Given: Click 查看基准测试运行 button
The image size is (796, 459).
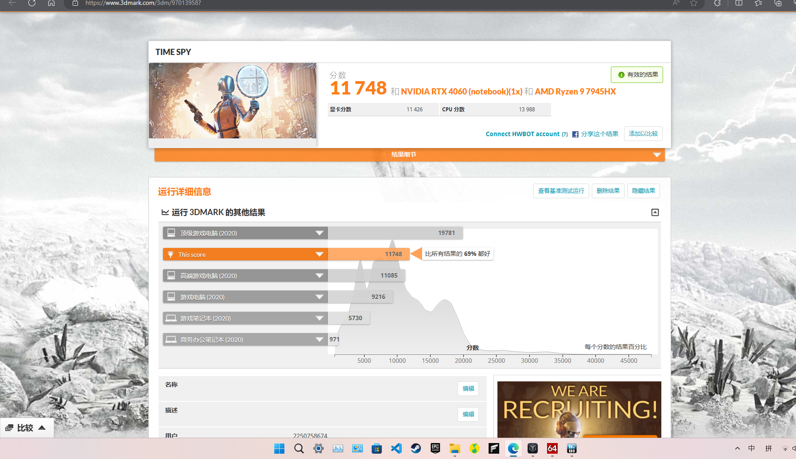Looking at the screenshot, I should [x=561, y=191].
